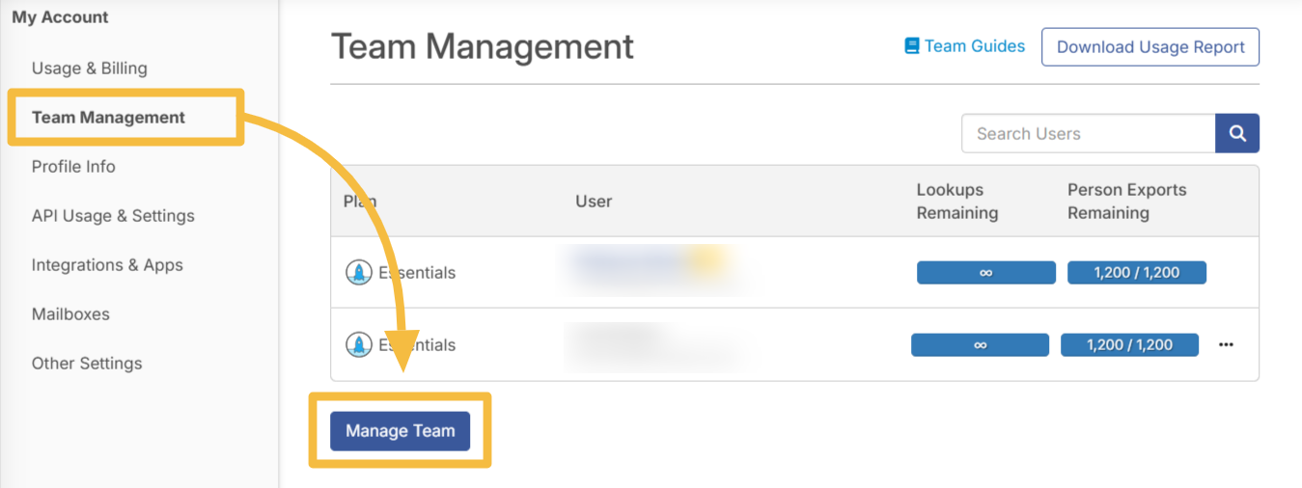The height and width of the screenshot is (488, 1302).
Task: Open the Team Guides link
Action: (x=975, y=46)
